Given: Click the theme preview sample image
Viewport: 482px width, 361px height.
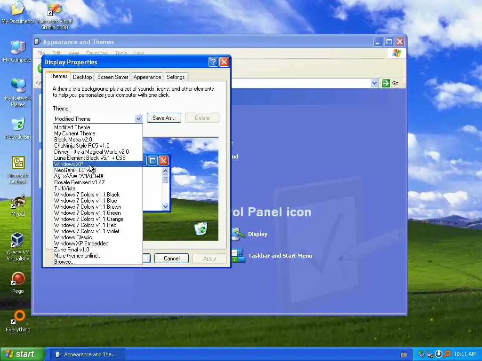Looking at the screenshot, I should click(x=181, y=189).
